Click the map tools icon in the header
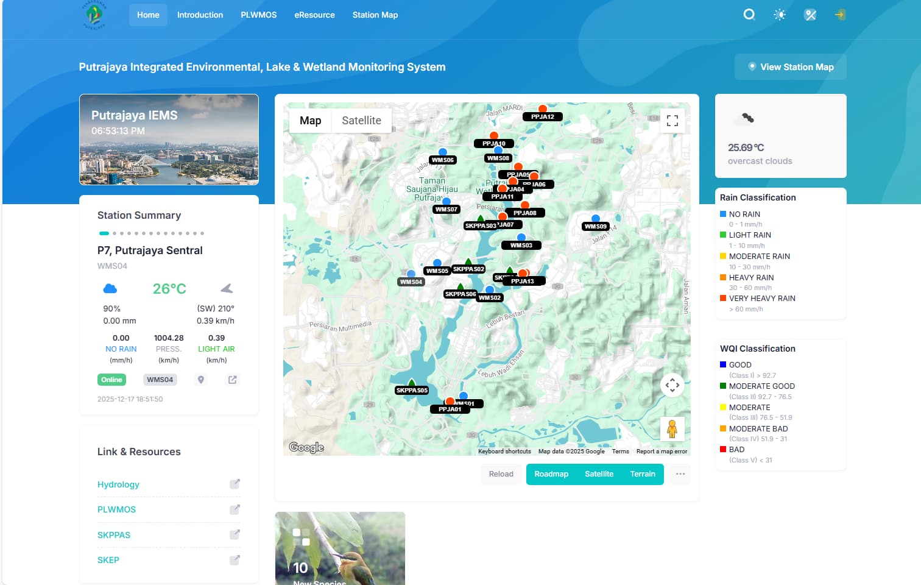921x585 pixels. coord(810,15)
